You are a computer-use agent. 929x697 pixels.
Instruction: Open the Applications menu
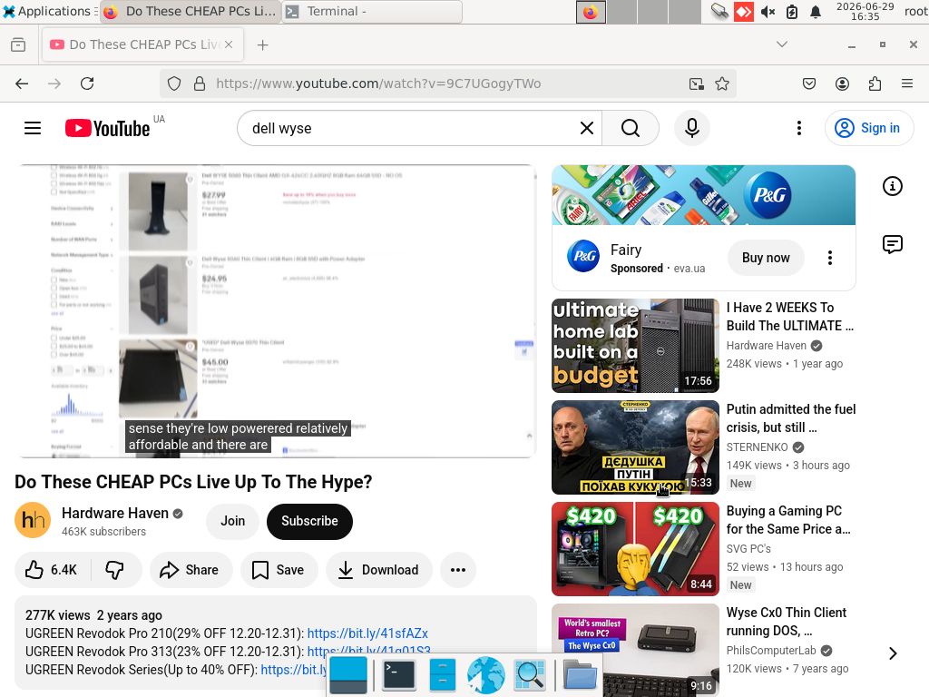[x=49, y=11]
